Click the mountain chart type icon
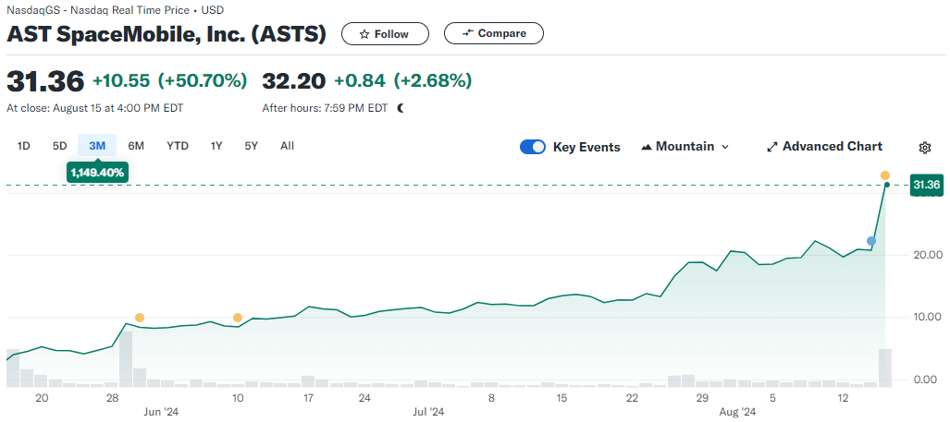 647,147
